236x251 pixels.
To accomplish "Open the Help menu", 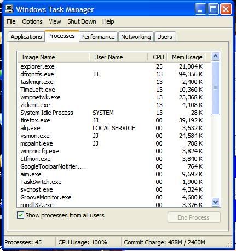I will 108,21.
